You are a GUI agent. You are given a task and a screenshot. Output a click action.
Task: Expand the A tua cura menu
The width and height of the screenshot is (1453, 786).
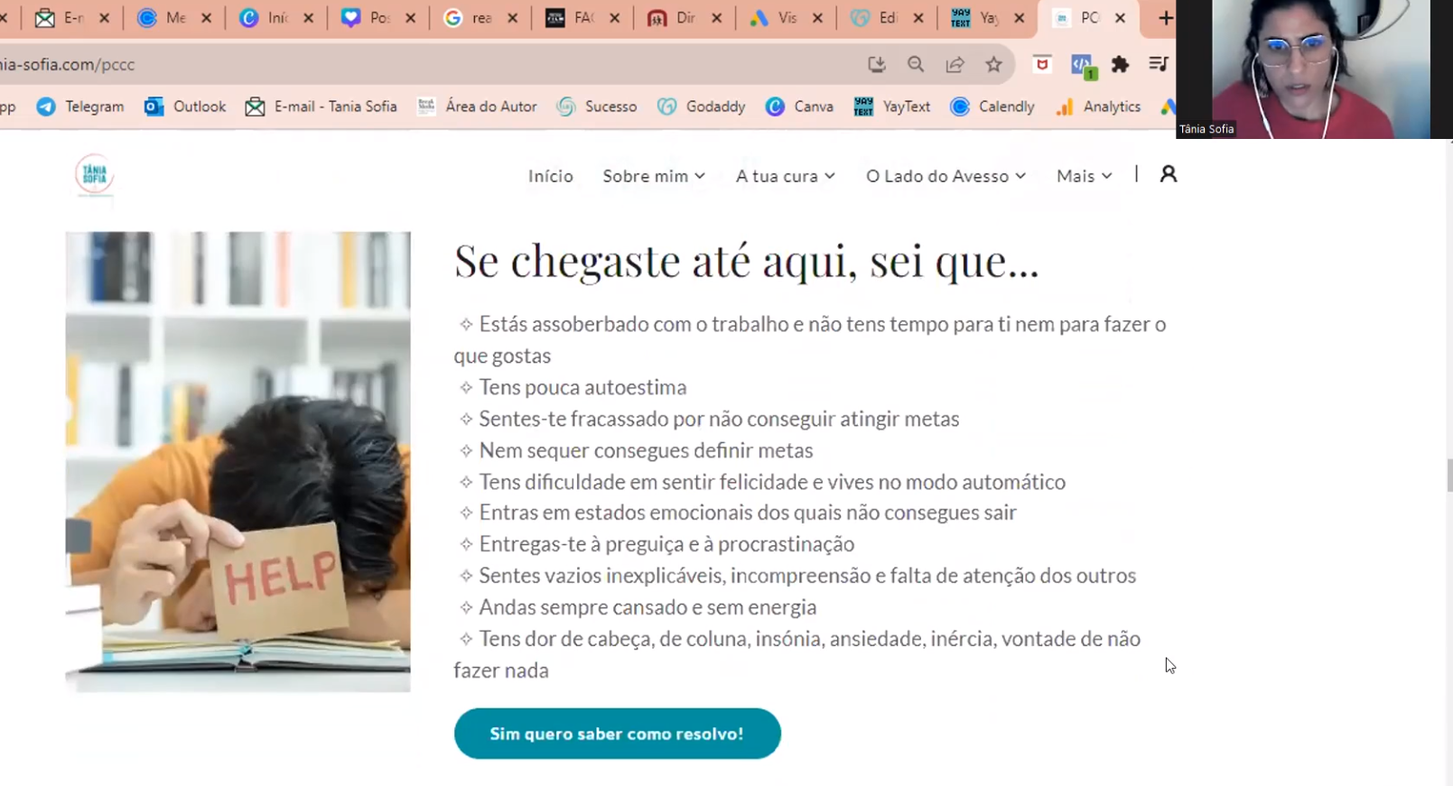[x=785, y=176]
